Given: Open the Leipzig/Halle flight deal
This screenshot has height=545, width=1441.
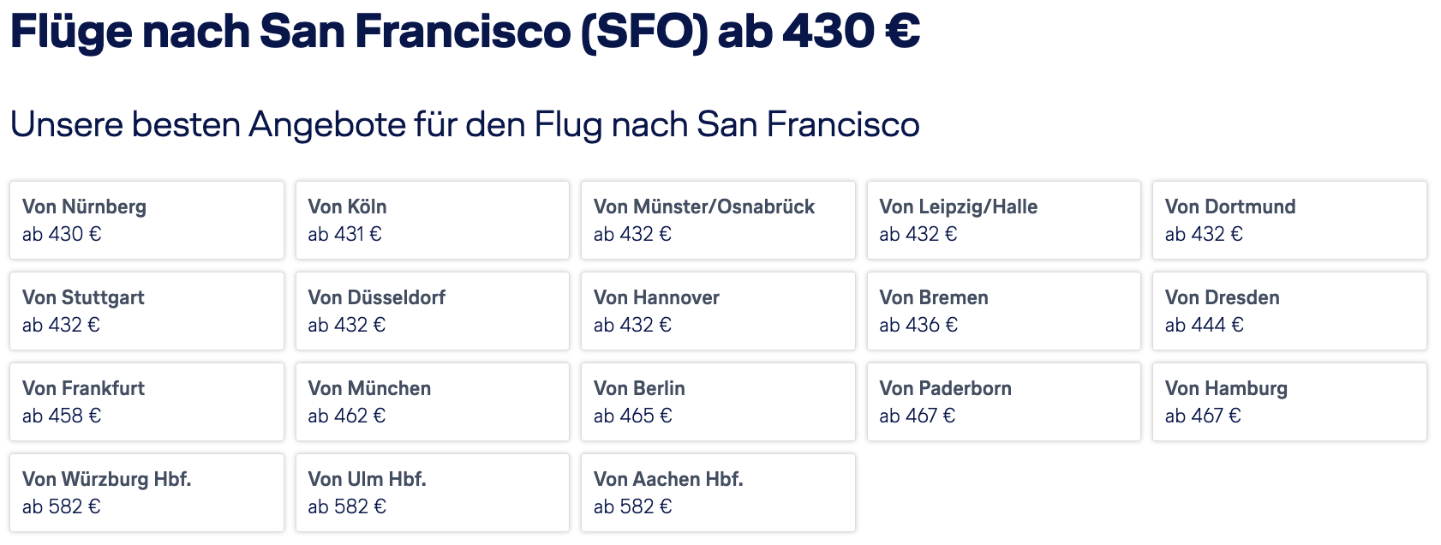Looking at the screenshot, I should (1004, 220).
